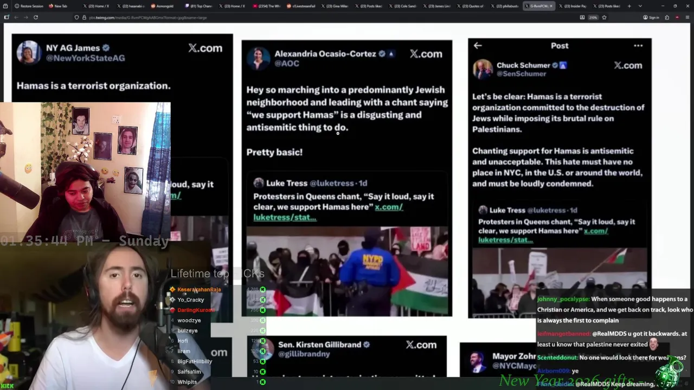Open the three-dot menu on Schumer's post
Screen dimensions: 694x390
click(x=638, y=45)
